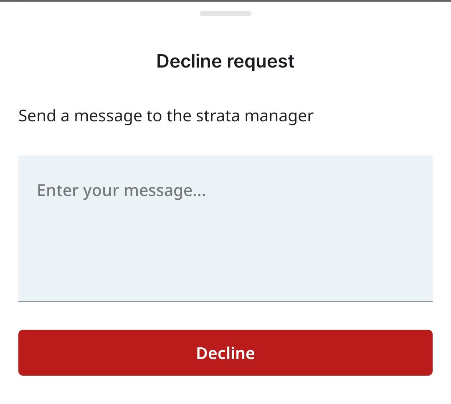The width and height of the screenshot is (451, 404).
Task: Tap the bottom sheet drag handle
Action: point(225,13)
